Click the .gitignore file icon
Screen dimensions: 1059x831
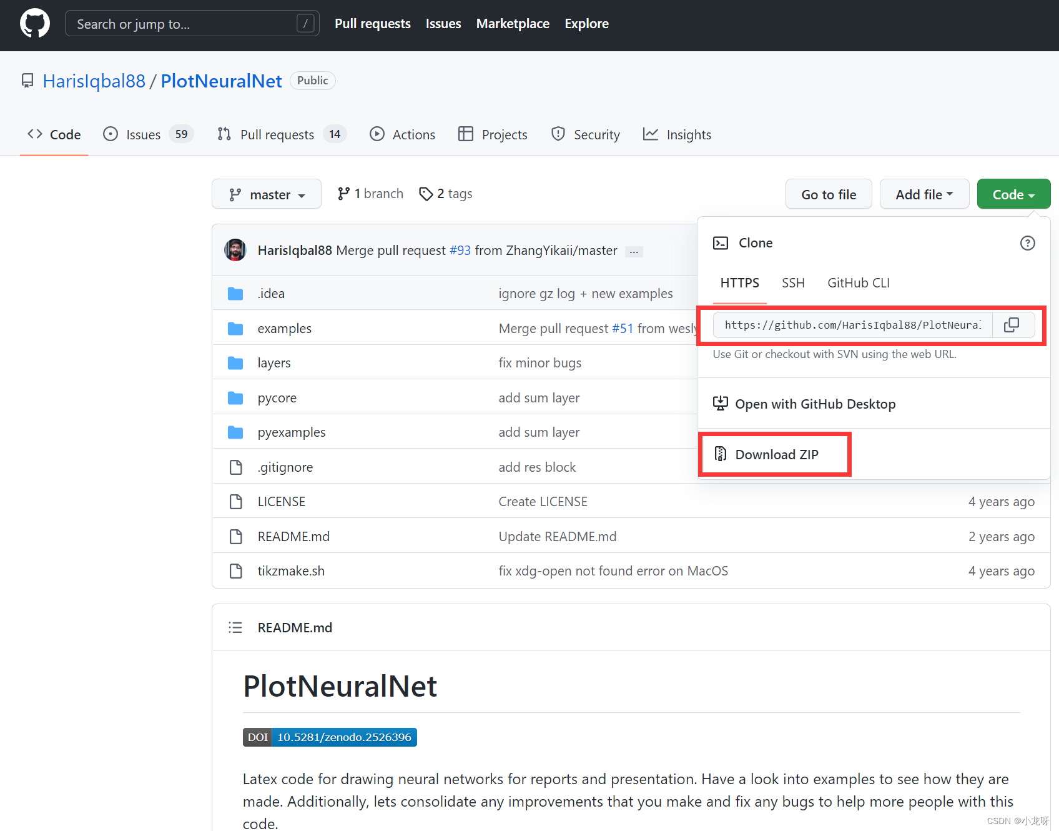click(235, 467)
